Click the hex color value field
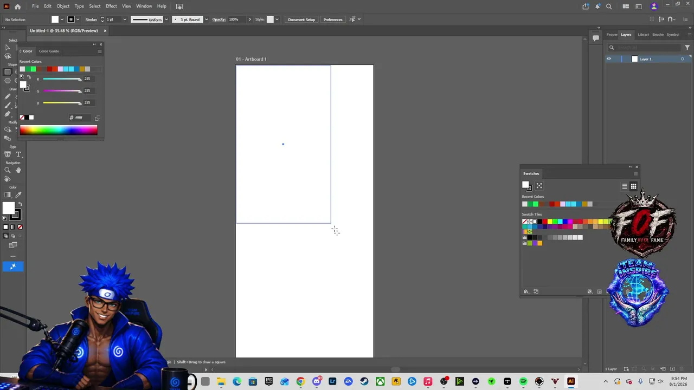This screenshot has height=390, width=694. click(x=82, y=118)
